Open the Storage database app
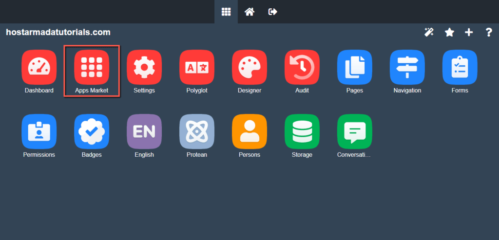This screenshot has height=240, width=499. [302, 131]
